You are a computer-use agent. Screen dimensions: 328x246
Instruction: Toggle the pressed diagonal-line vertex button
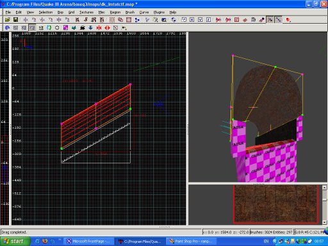coord(279,20)
